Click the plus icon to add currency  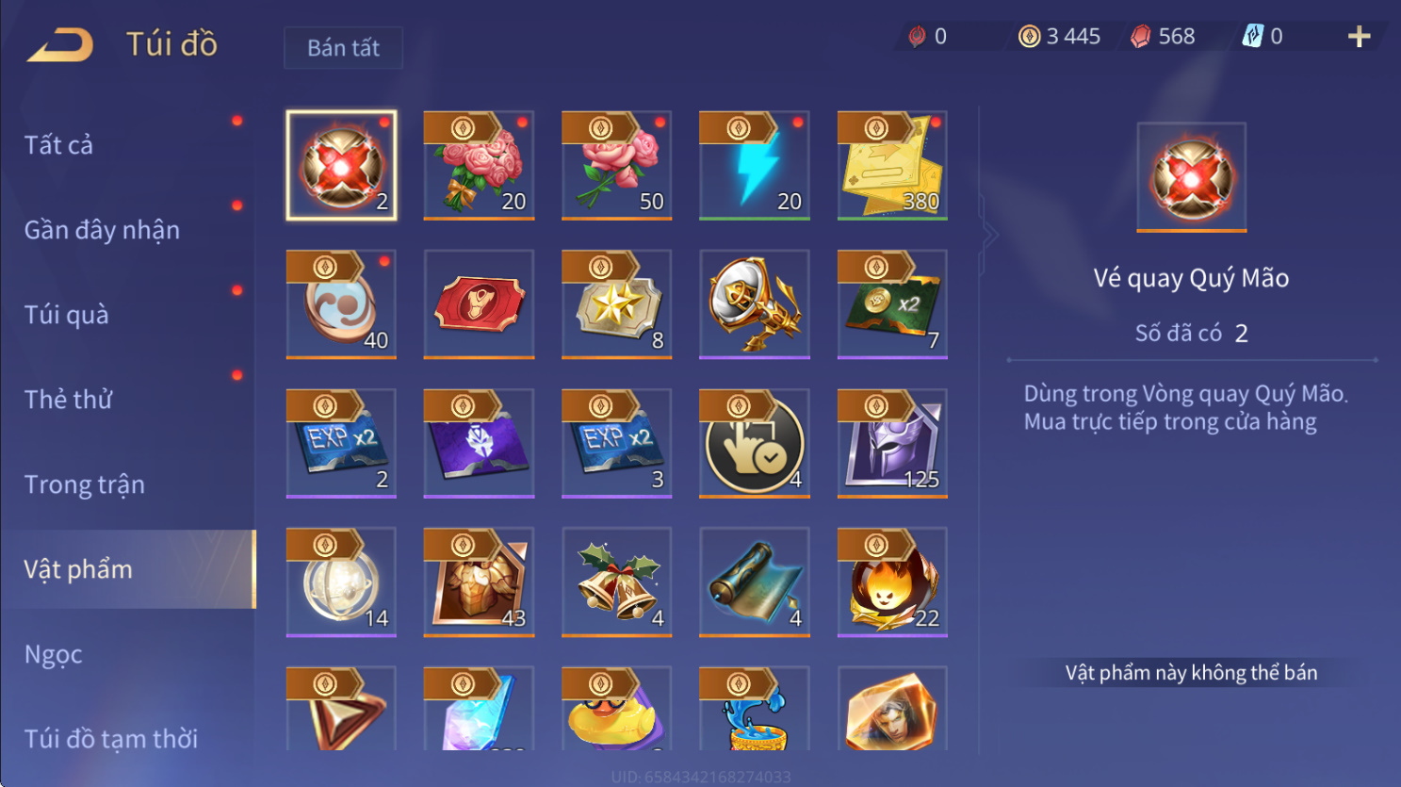click(x=1359, y=37)
